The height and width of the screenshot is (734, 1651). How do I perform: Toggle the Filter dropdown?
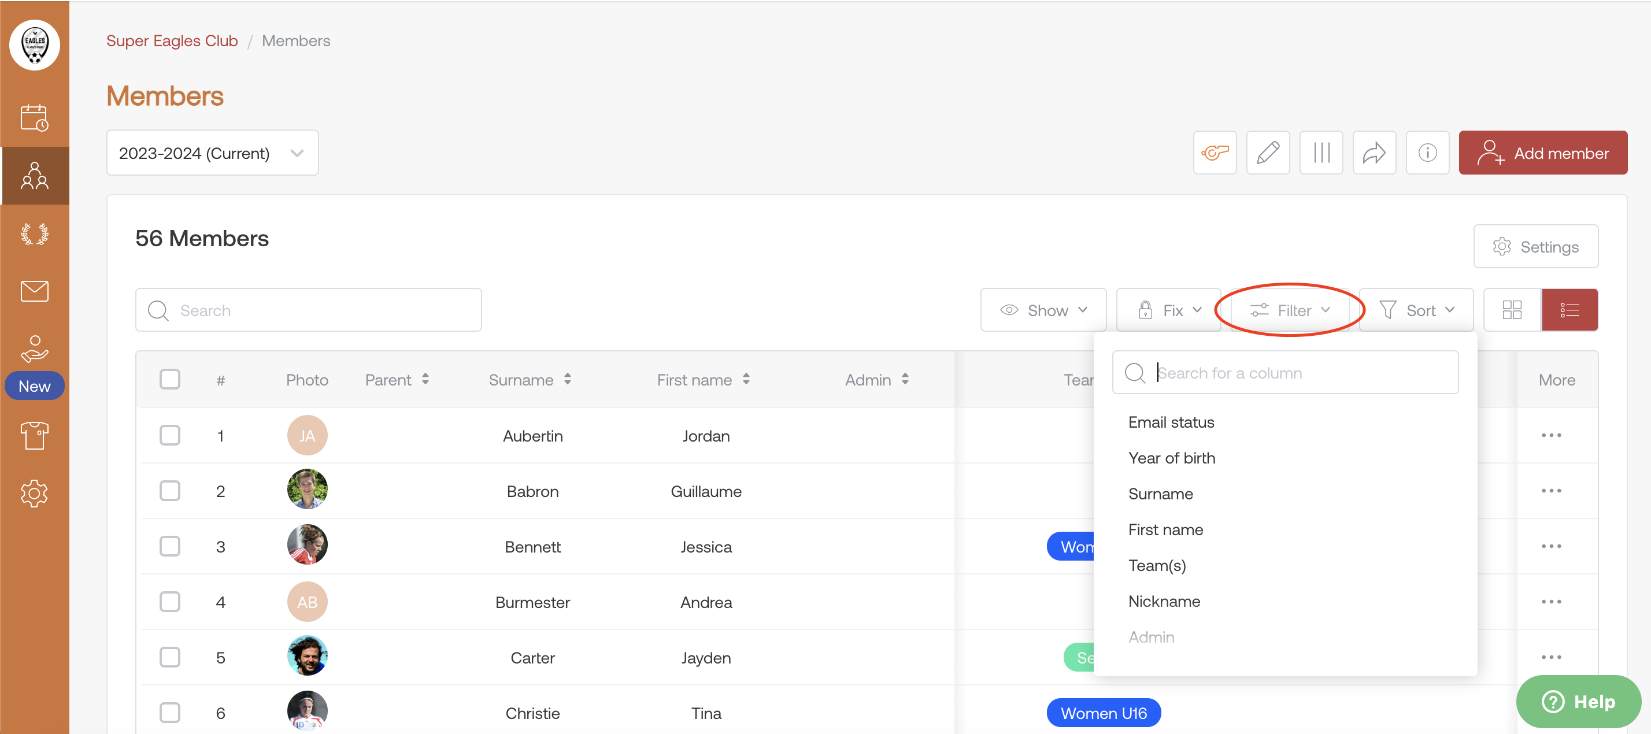pos(1290,310)
